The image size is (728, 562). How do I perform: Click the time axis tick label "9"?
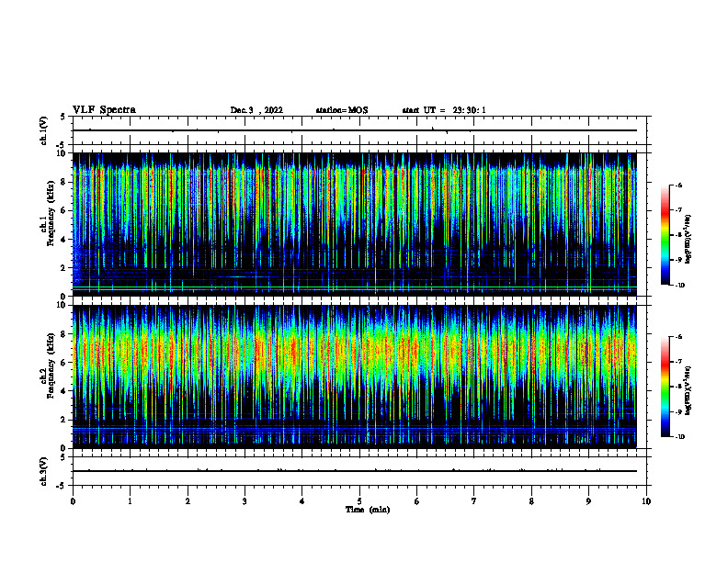588,501
